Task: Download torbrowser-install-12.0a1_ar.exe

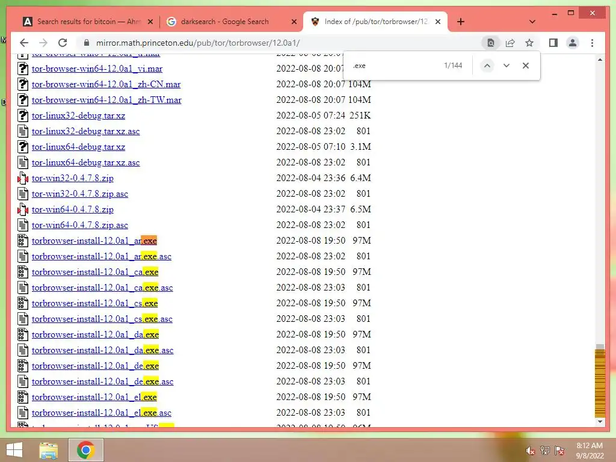Action: pos(94,241)
